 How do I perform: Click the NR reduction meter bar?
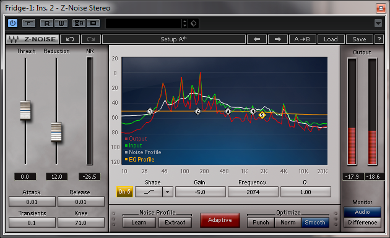click(x=90, y=111)
